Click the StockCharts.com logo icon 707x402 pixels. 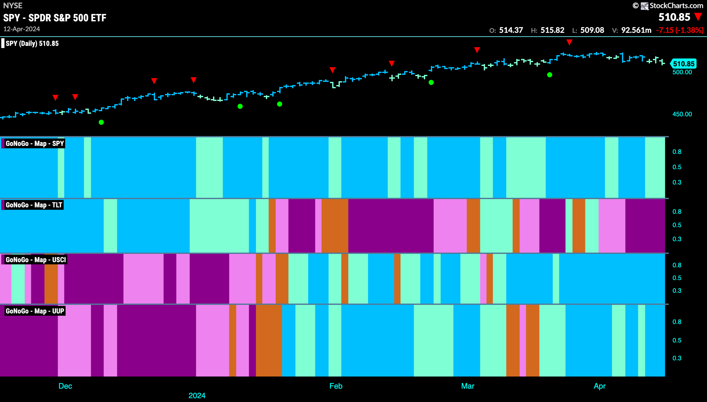click(x=645, y=6)
